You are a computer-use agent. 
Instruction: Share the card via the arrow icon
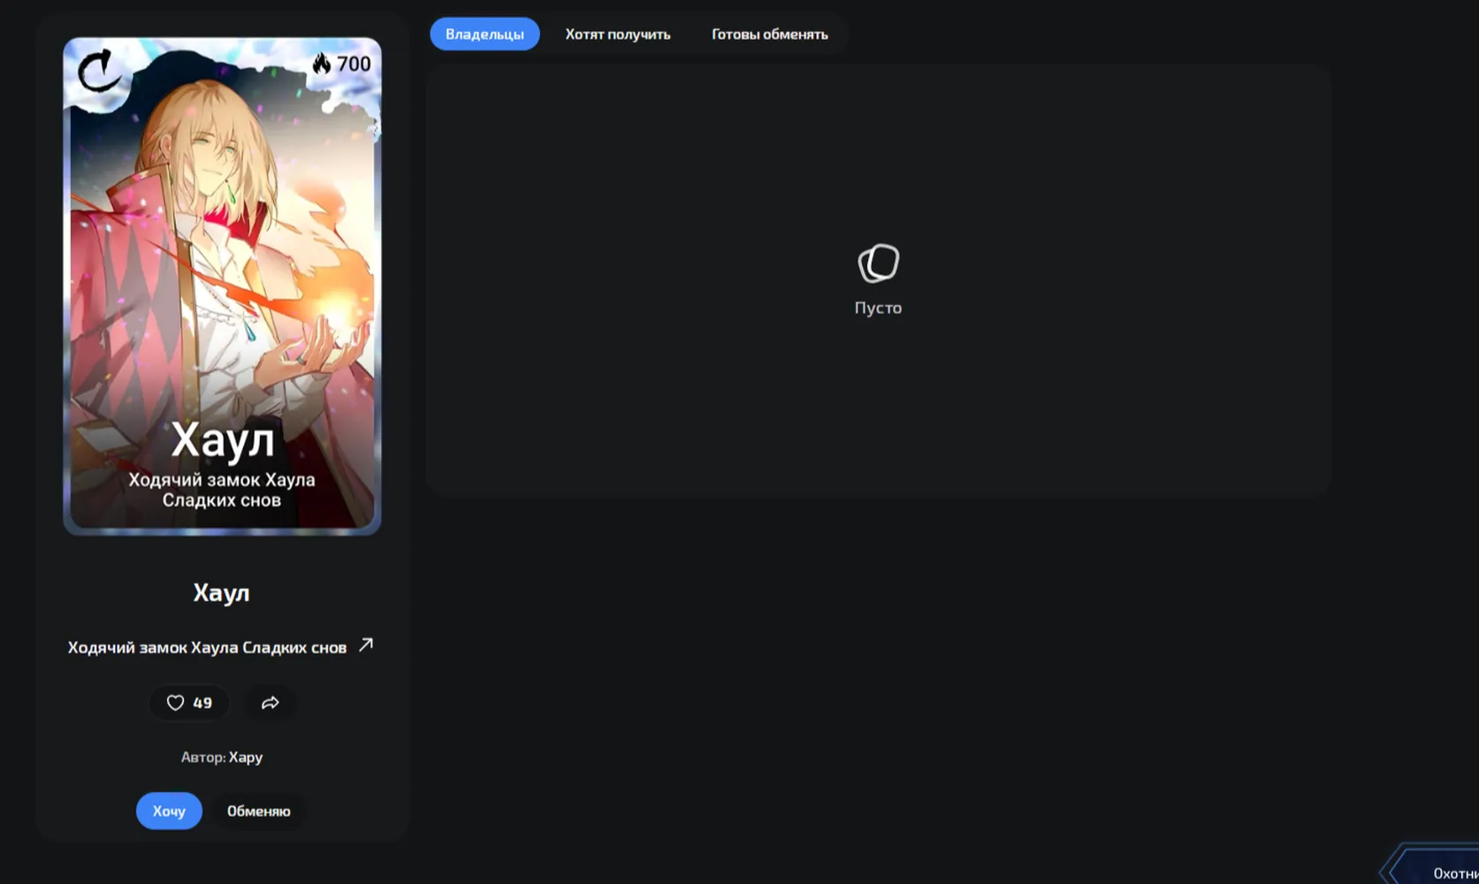pyautogui.click(x=271, y=703)
